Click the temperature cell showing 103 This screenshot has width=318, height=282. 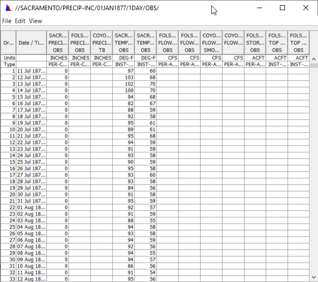click(123, 77)
